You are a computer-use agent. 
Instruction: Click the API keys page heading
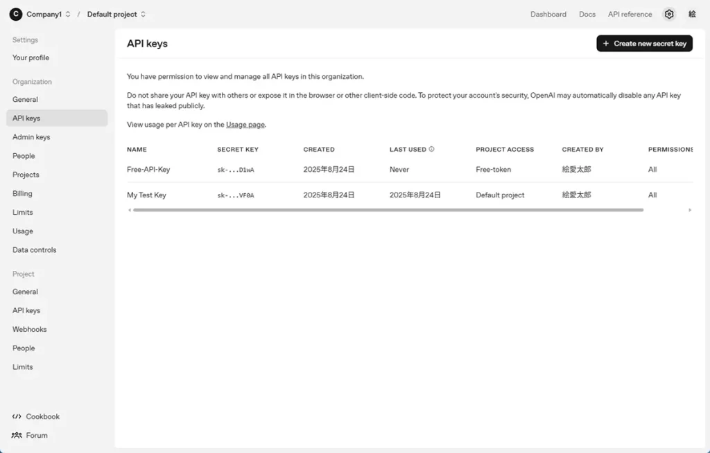(147, 44)
